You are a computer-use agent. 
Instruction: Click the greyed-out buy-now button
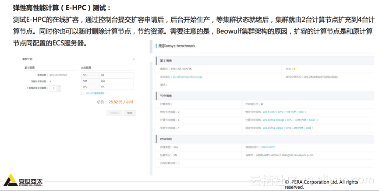[114, 113]
